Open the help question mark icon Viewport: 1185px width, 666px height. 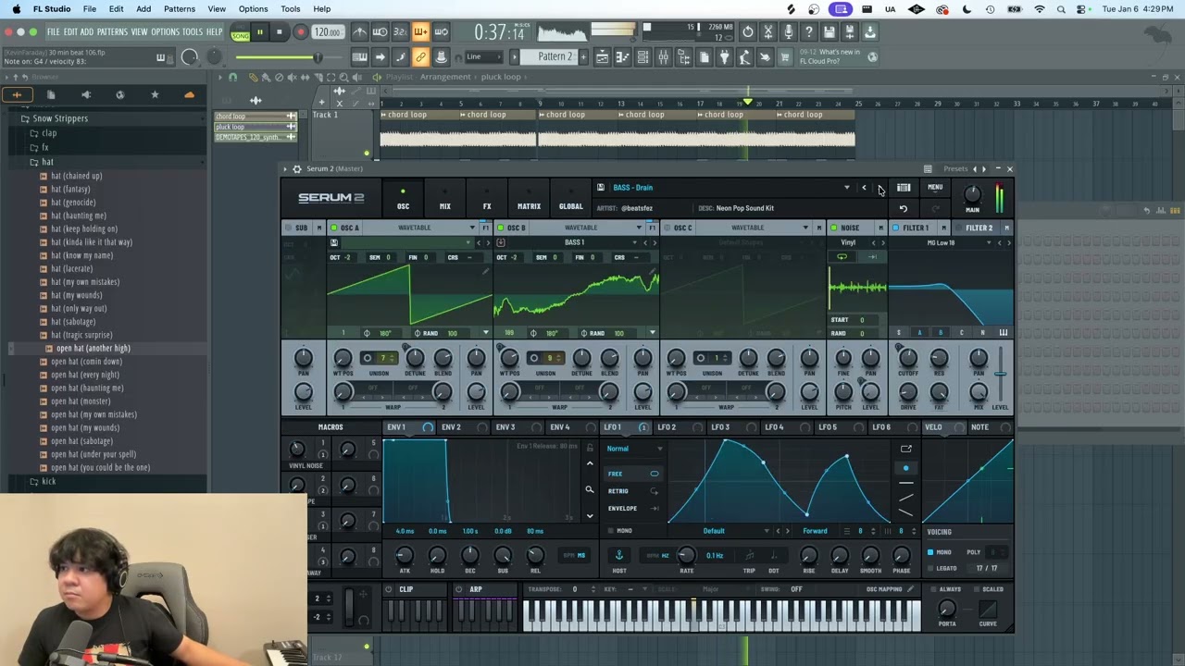[808, 32]
